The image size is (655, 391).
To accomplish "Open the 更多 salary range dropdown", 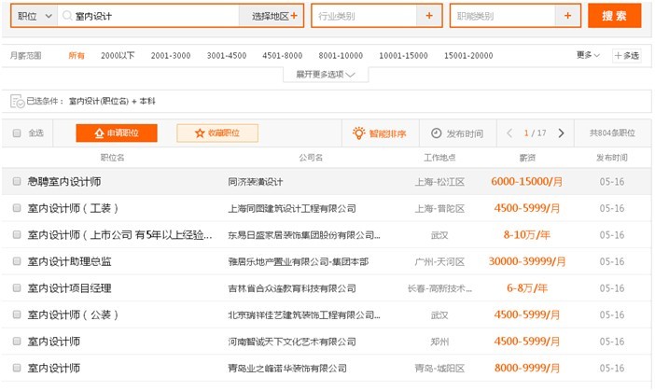I will coord(589,56).
